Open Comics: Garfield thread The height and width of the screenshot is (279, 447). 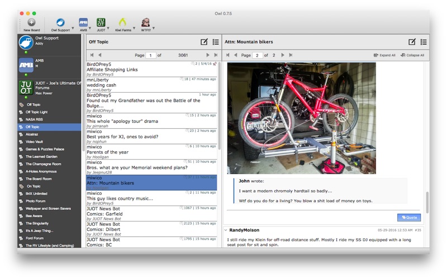click(151, 214)
